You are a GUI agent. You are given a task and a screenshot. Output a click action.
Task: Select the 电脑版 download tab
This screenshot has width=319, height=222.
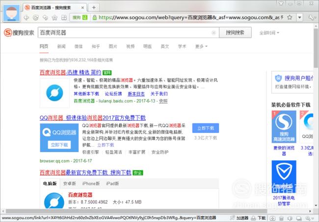tap(50, 183)
